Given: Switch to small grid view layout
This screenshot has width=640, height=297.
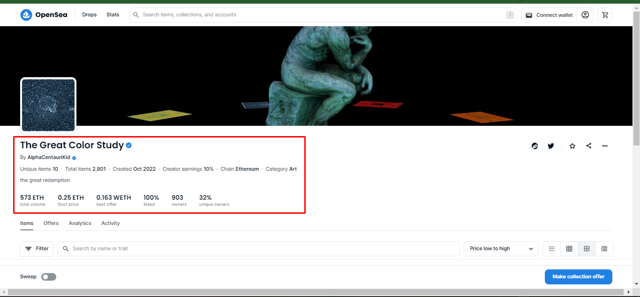Looking at the screenshot, I should click(569, 249).
